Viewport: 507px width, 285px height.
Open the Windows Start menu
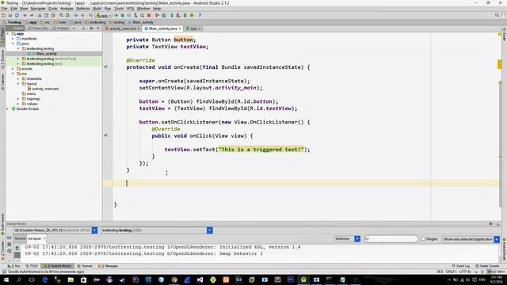(6, 279)
